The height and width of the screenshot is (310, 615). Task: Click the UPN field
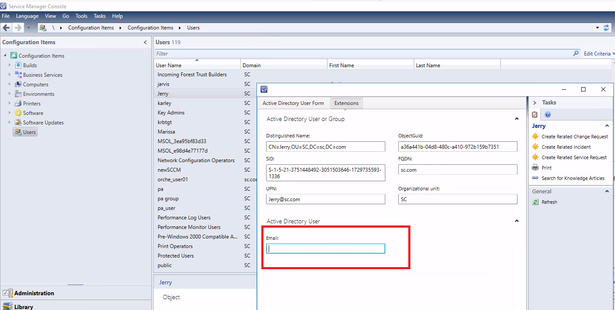pos(325,199)
